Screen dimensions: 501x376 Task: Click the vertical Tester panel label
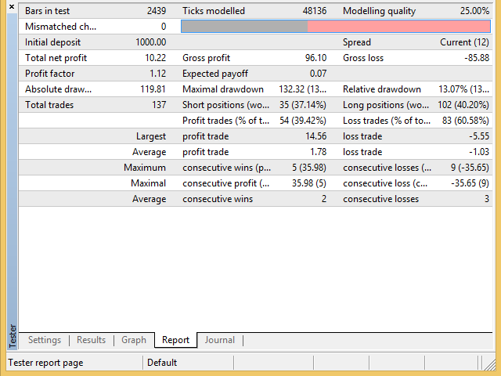coord(11,334)
